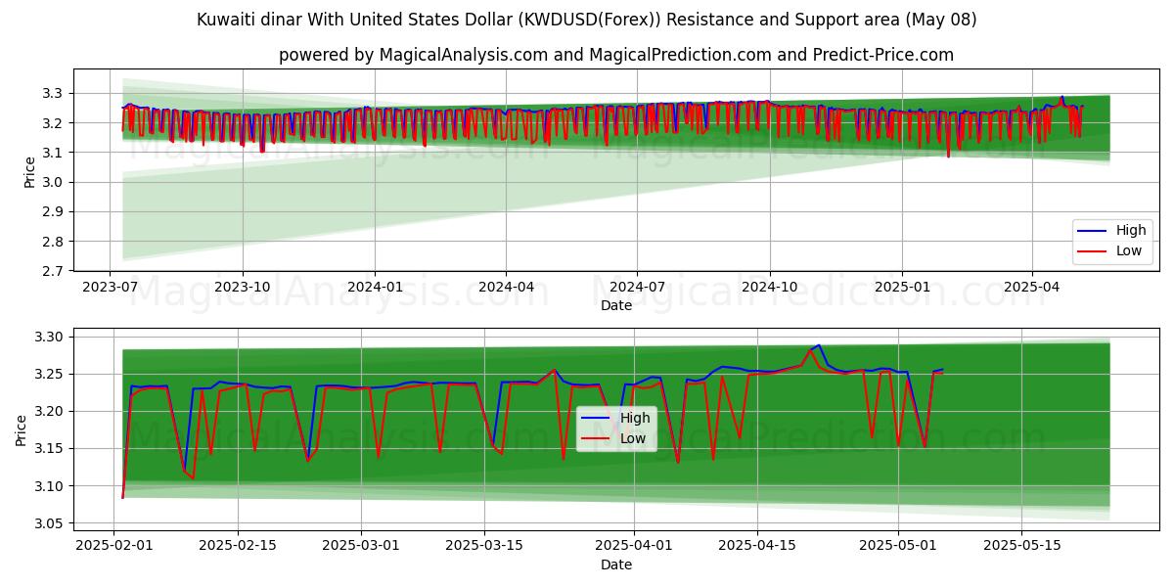This screenshot has height=587, width=1174.
Task: Click the 'powered by MagicalAnalysis.com' subtitle
Action: pyautogui.click(x=616, y=55)
